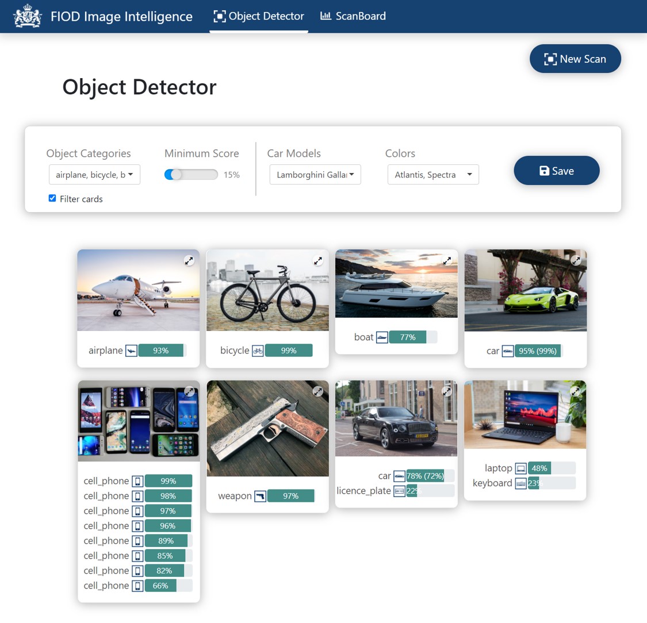The height and width of the screenshot is (623, 647).
Task: Open the Colors dropdown
Action: pos(433,174)
